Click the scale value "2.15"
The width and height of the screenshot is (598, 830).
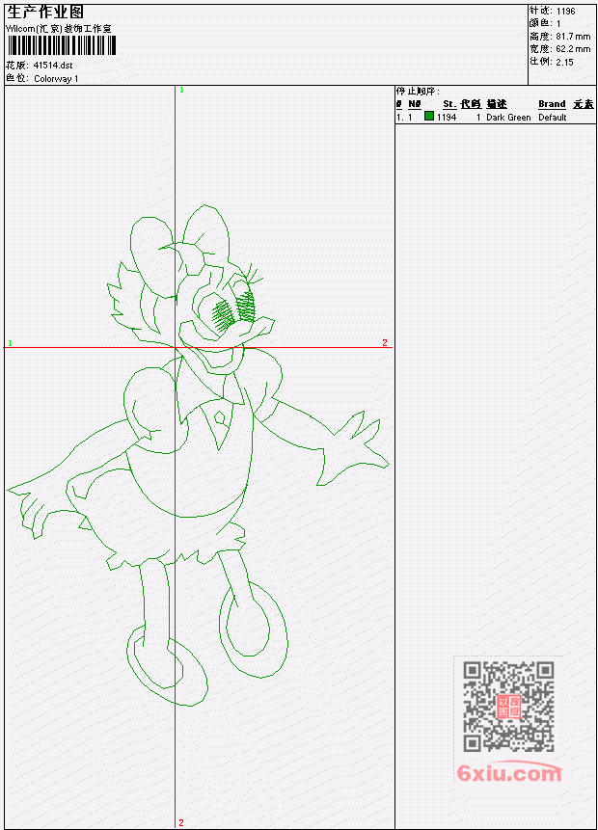click(564, 62)
